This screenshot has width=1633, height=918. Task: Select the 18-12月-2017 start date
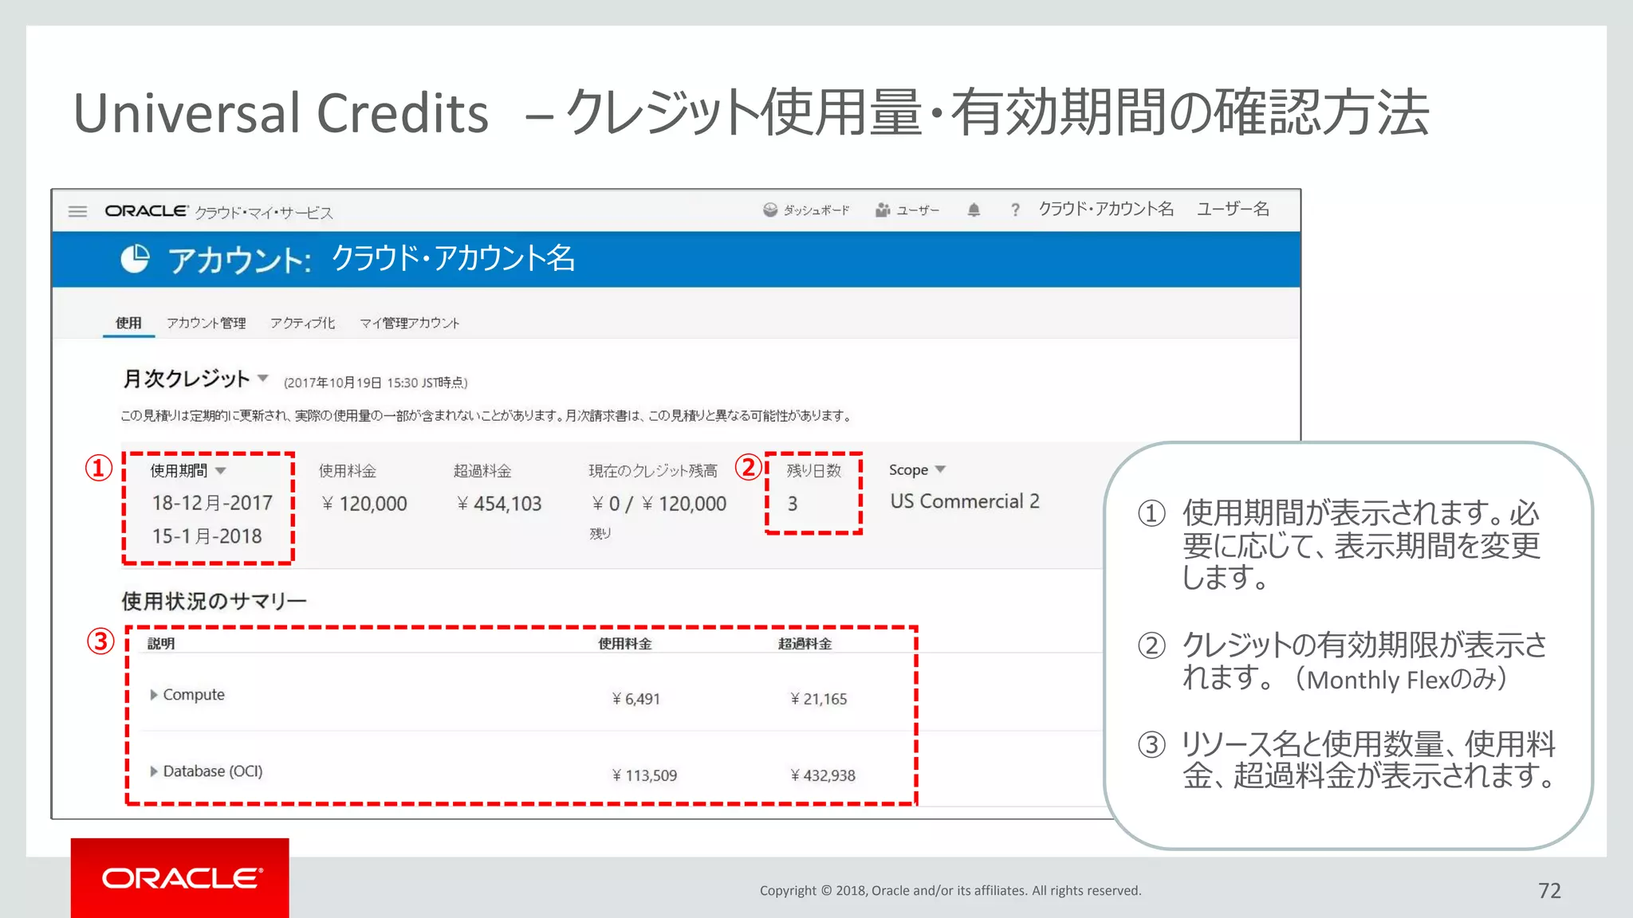[212, 503]
